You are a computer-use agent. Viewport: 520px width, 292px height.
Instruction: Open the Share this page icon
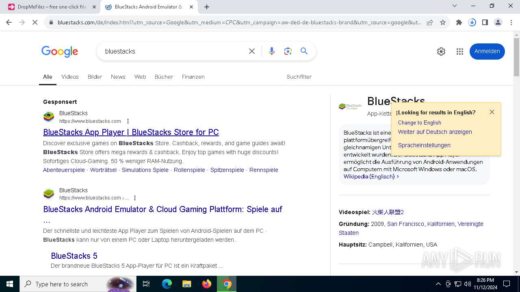(x=430, y=22)
